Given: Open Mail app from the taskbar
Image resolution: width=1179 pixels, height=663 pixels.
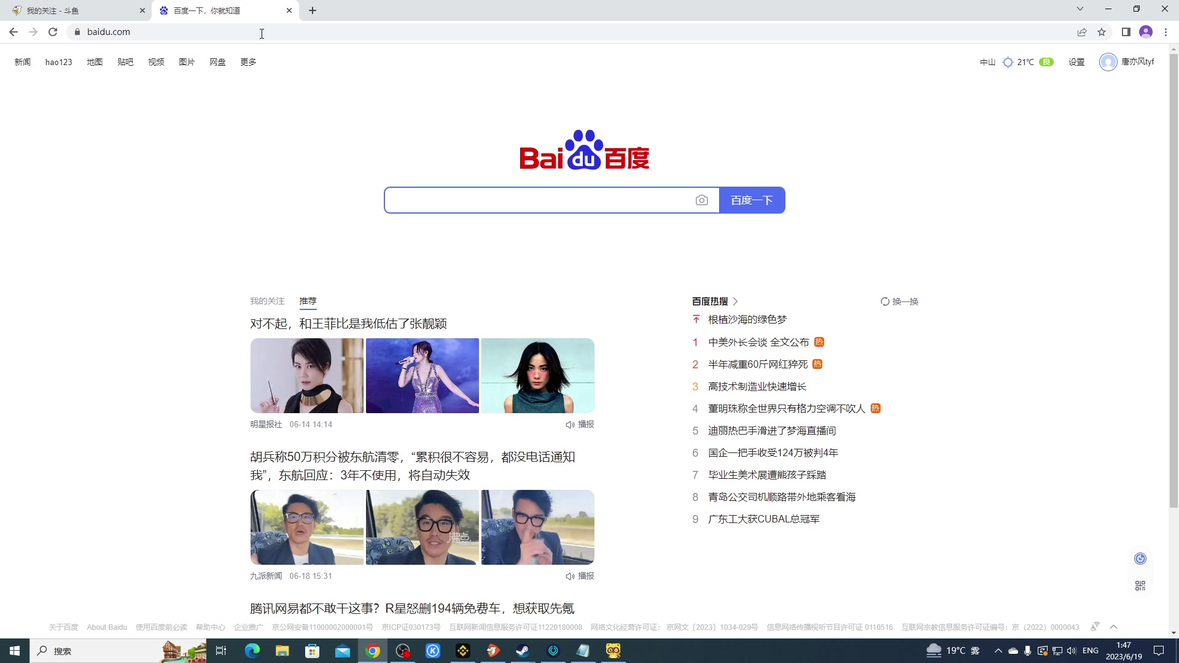Looking at the screenshot, I should (343, 651).
